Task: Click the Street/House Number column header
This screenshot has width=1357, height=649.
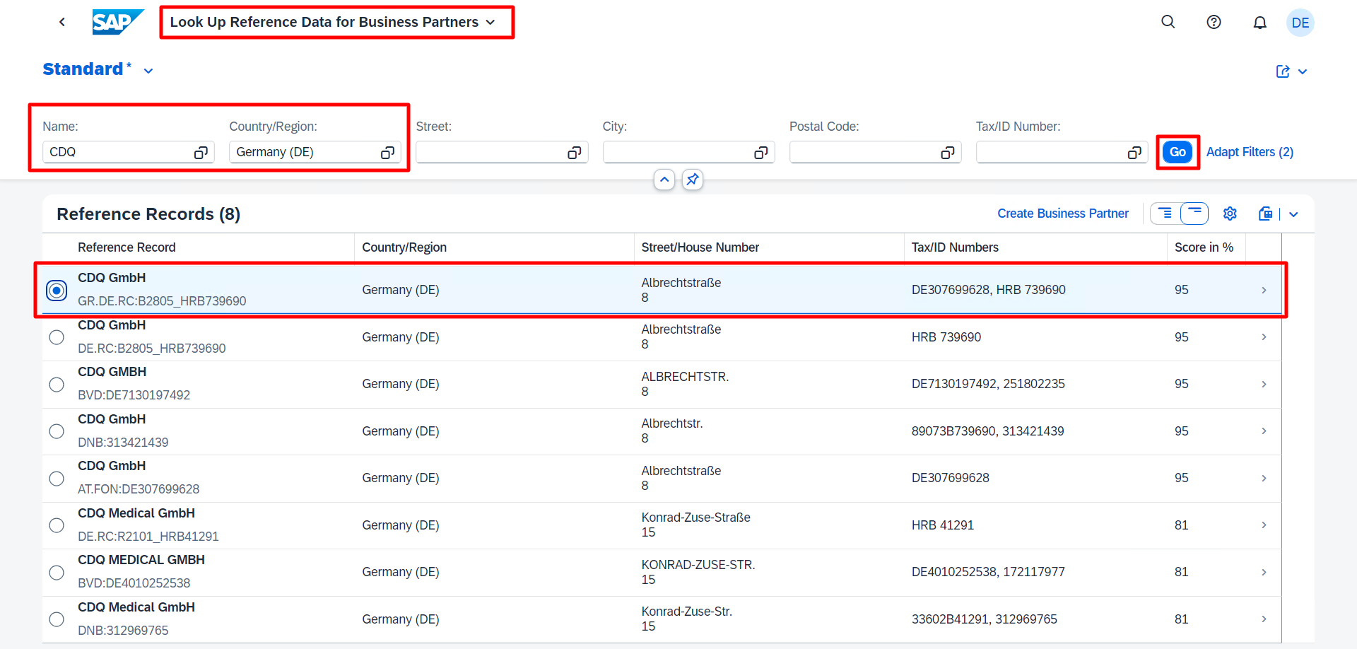Action: pos(700,247)
